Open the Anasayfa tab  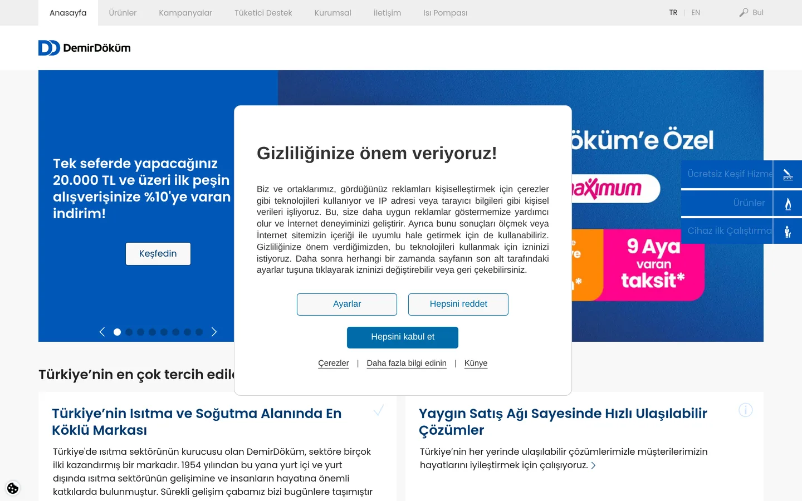[68, 13]
